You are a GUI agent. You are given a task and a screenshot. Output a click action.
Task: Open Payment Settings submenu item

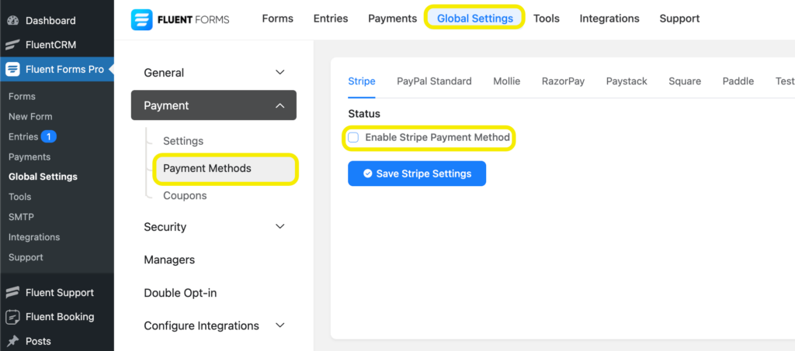coord(183,140)
